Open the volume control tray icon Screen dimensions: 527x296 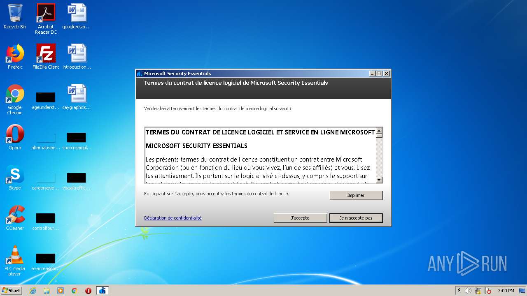[468, 291]
